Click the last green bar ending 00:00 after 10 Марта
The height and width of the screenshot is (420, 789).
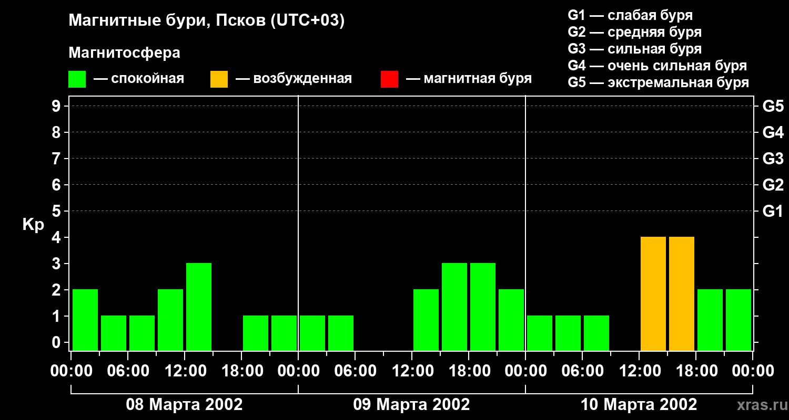click(x=739, y=320)
